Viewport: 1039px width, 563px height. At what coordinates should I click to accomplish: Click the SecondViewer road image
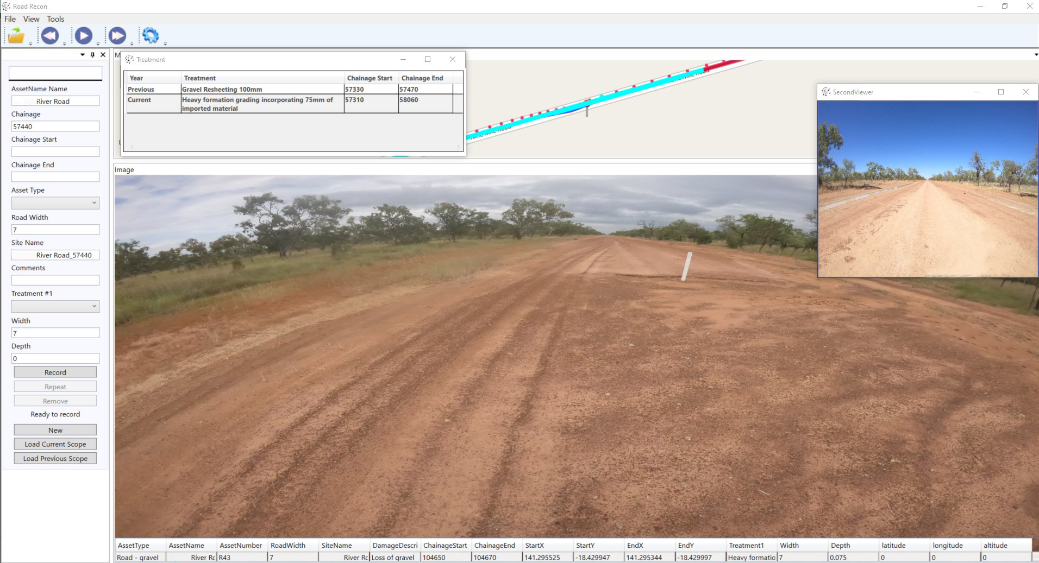point(928,188)
